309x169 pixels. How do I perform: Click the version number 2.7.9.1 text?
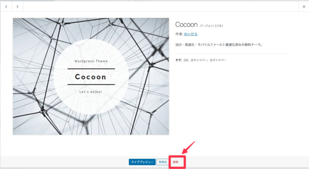221,26
